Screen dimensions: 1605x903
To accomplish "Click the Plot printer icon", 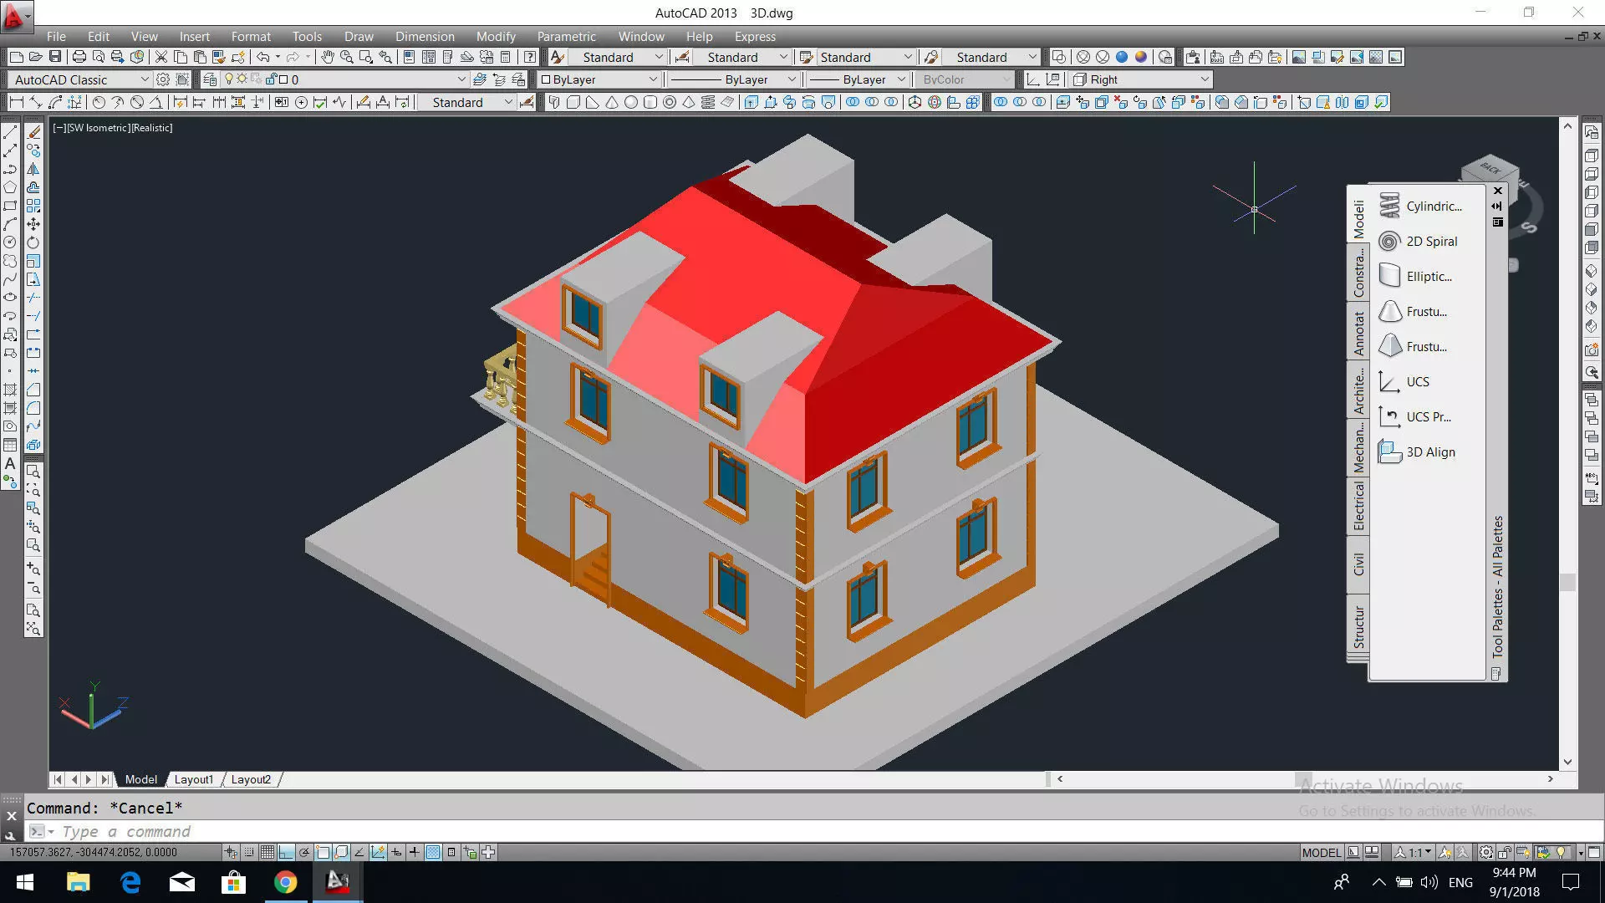I will click(x=79, y=57).
